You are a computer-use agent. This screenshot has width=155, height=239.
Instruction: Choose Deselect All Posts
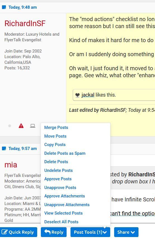point(61,222)
